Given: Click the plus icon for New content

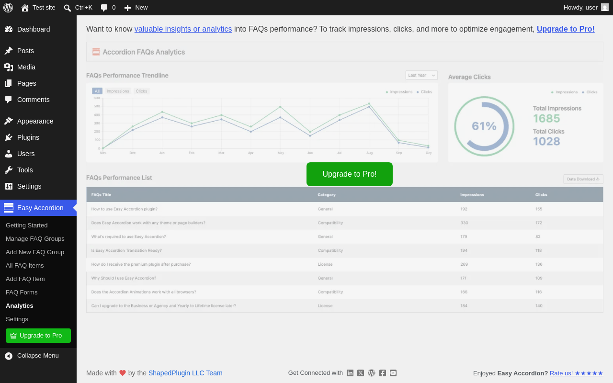Looking at the screenshot, I should tap(127, 8).
